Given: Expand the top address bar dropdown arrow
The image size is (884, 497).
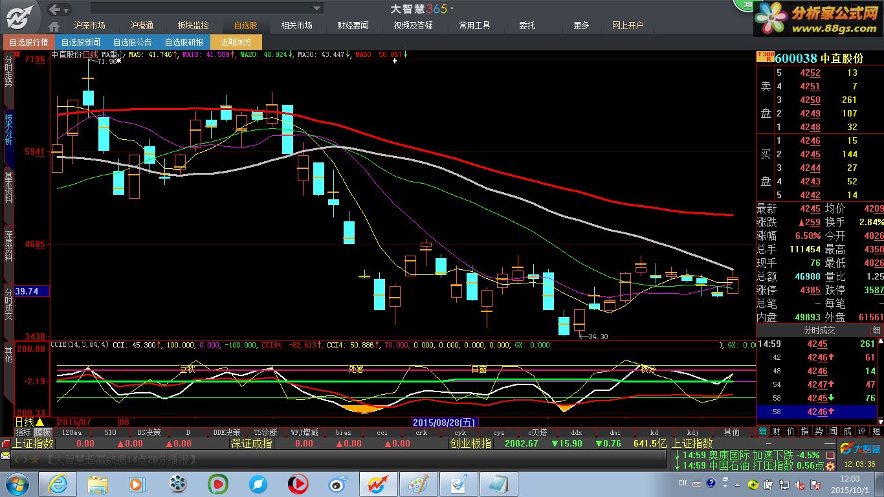Looking at the screenshot, I should click(x=317, y=9).
